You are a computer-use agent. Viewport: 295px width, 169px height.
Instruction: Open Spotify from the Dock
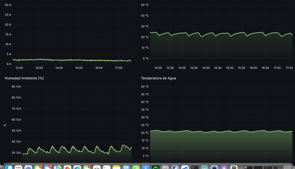155,167
